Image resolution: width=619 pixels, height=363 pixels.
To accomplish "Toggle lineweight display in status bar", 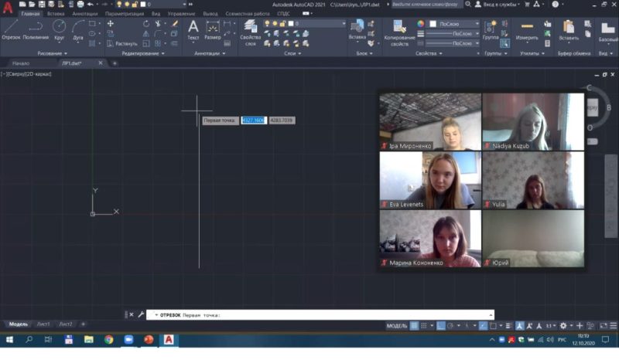I will point(509,326).
